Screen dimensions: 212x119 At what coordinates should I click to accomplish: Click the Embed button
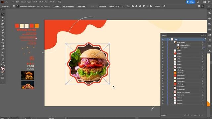coord(57,6)
